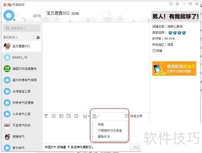Open chat with tb5463_76

[21, 58]
